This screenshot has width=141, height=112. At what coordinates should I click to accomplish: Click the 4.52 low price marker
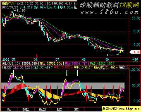110,55
